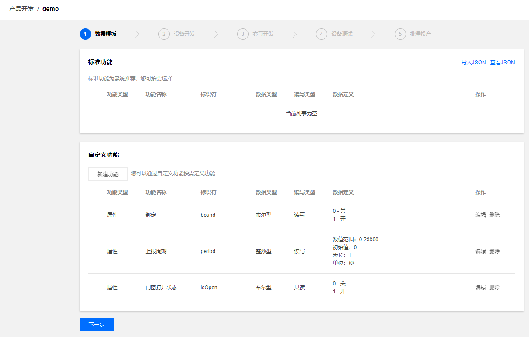This screenshot has height=337, width=529.
Task: Select step 5 批量投产 circle icon
Action: point(400,34)
